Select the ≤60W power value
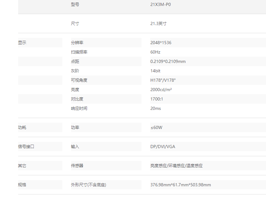 156,127
